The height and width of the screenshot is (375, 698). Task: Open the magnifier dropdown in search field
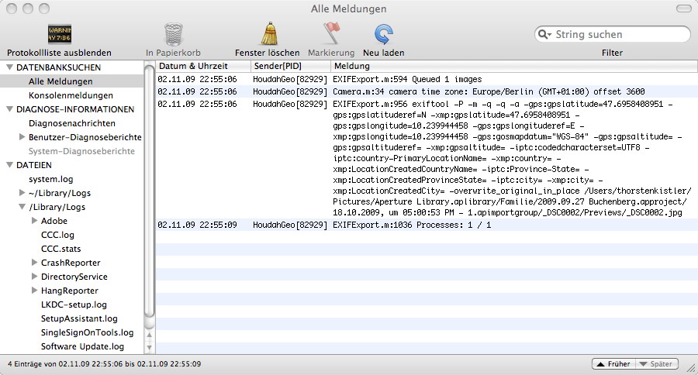545,34
